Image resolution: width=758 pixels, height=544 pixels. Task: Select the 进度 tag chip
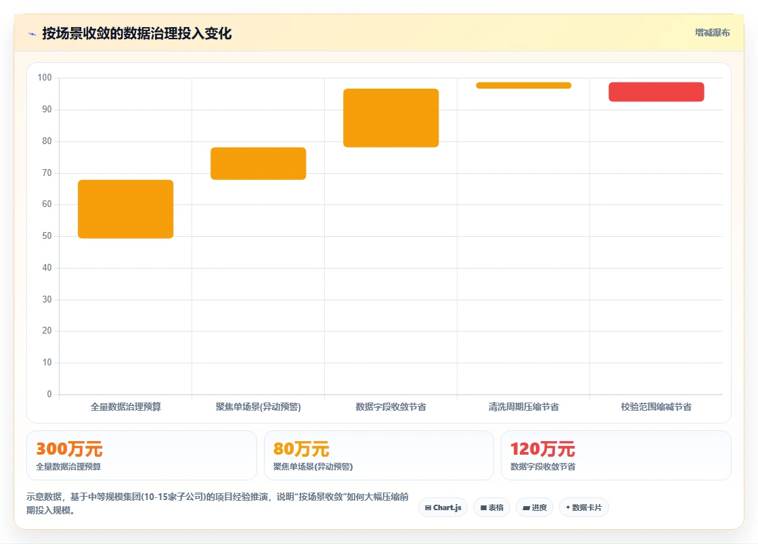(x=535, y=507)
